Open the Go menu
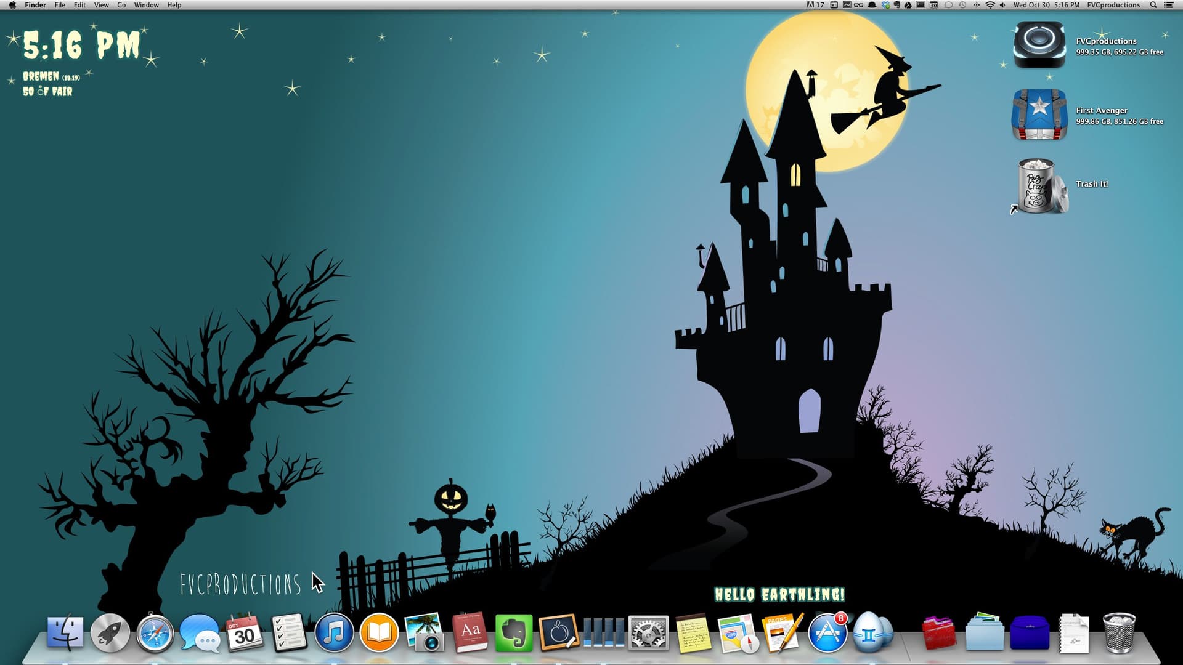The width and height of the screenshot is (1183, 665). pos(121,5)
